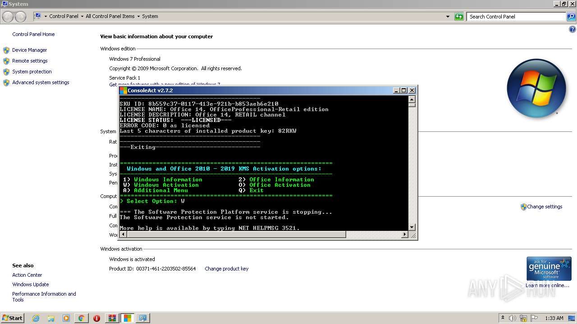This screenshot has width=577, height=324.
Task: Expand the address bar history dropdown
Action: 448,17
